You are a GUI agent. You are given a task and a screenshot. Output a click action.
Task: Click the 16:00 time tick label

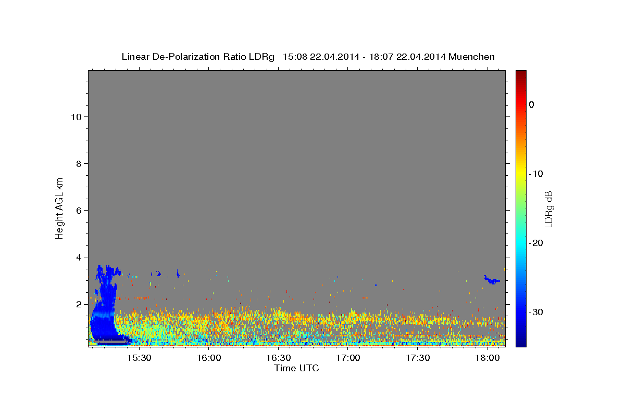(209, 358)
